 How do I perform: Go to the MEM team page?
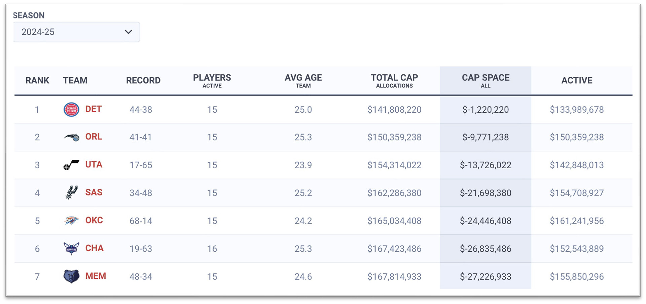pos(96,276)
